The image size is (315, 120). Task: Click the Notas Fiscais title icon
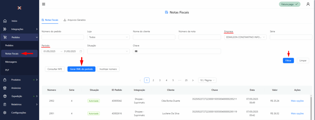166,12
